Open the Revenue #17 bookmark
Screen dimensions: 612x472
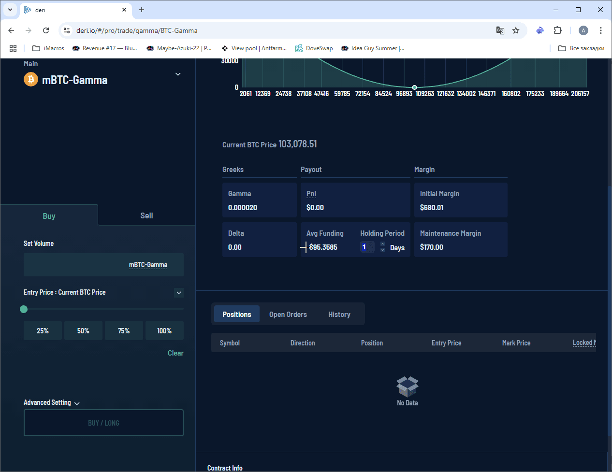104,48
